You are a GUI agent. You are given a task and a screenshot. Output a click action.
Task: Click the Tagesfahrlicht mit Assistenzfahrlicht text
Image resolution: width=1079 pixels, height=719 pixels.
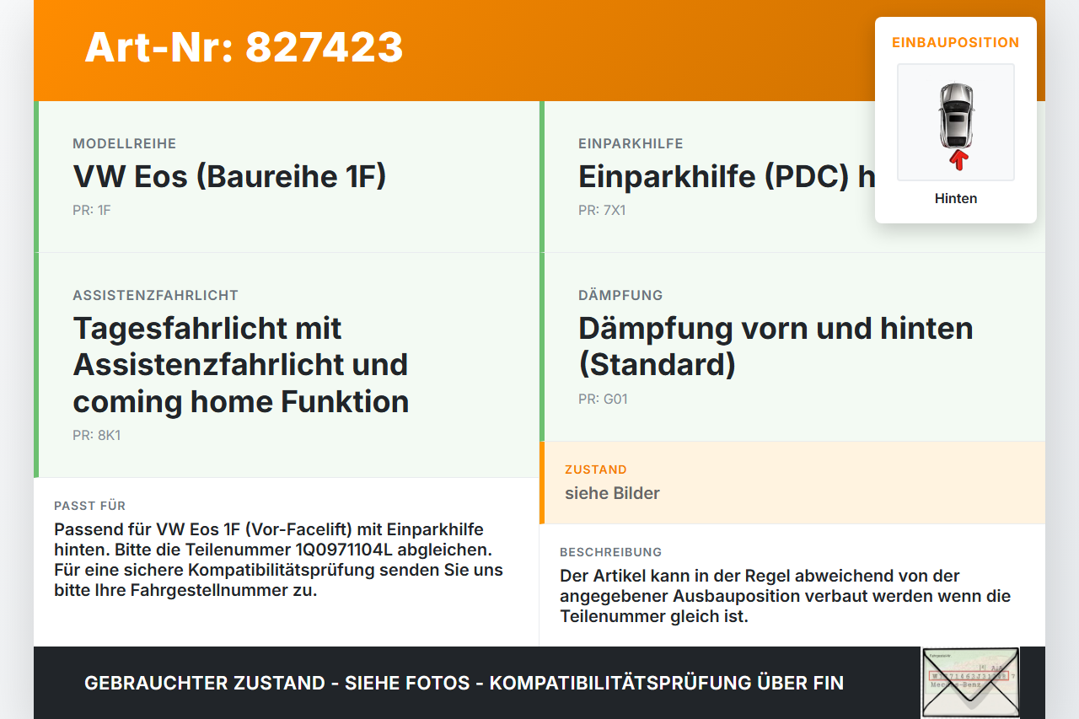coord(241,364)
